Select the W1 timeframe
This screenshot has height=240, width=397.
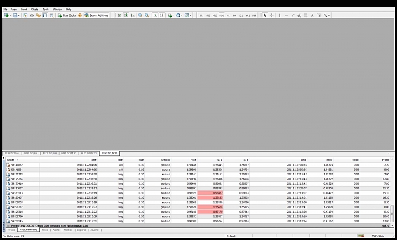click(x=248, y=15)
